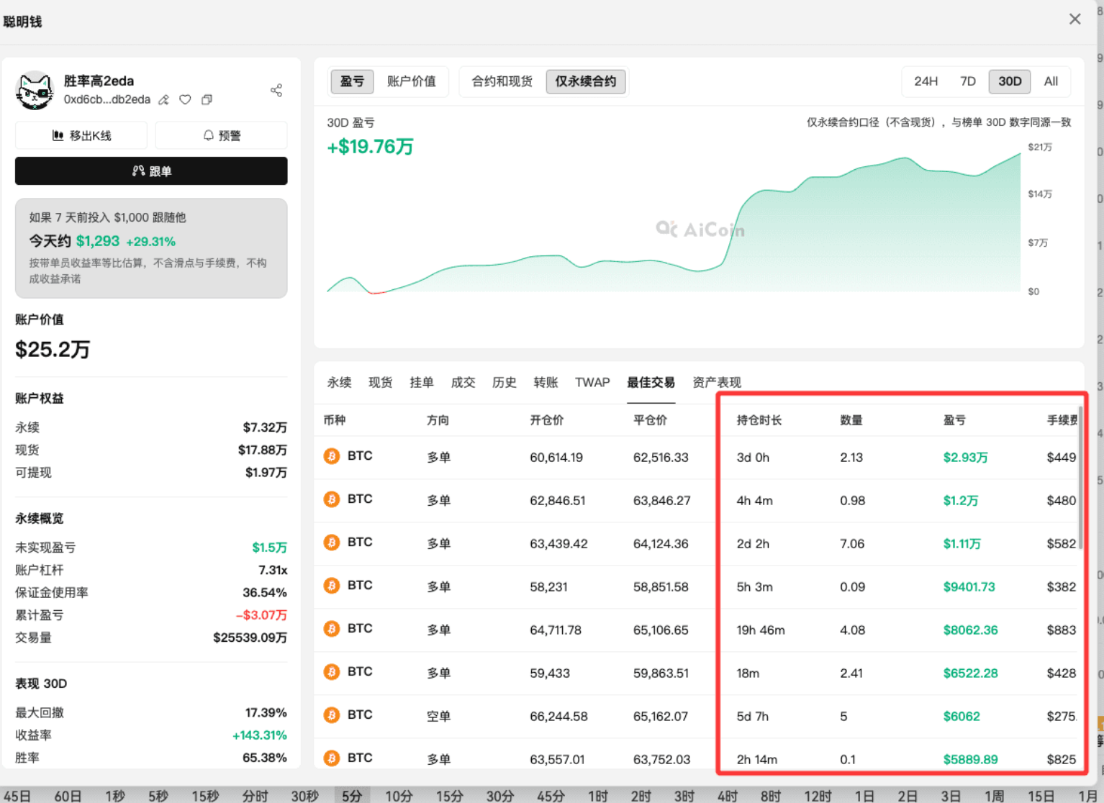Screen dimensions: 1104x803
Task: Set chart range to All
Action: pos(1051,81)
